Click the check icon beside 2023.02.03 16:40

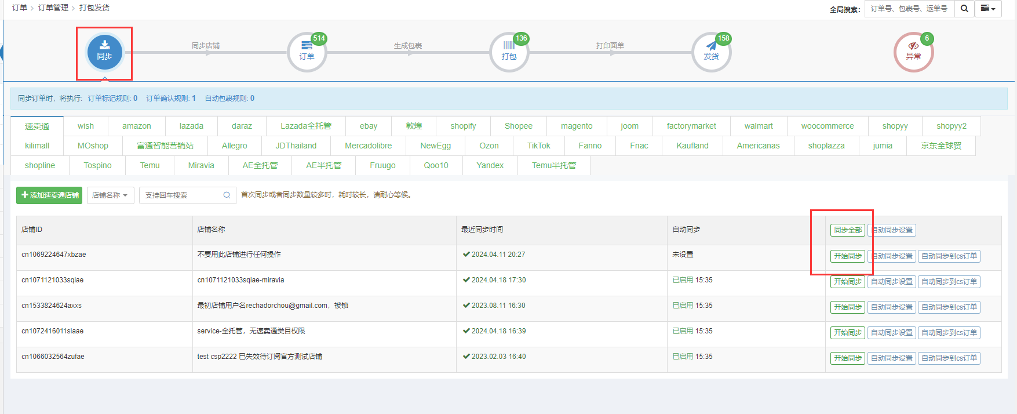point(466,357)
